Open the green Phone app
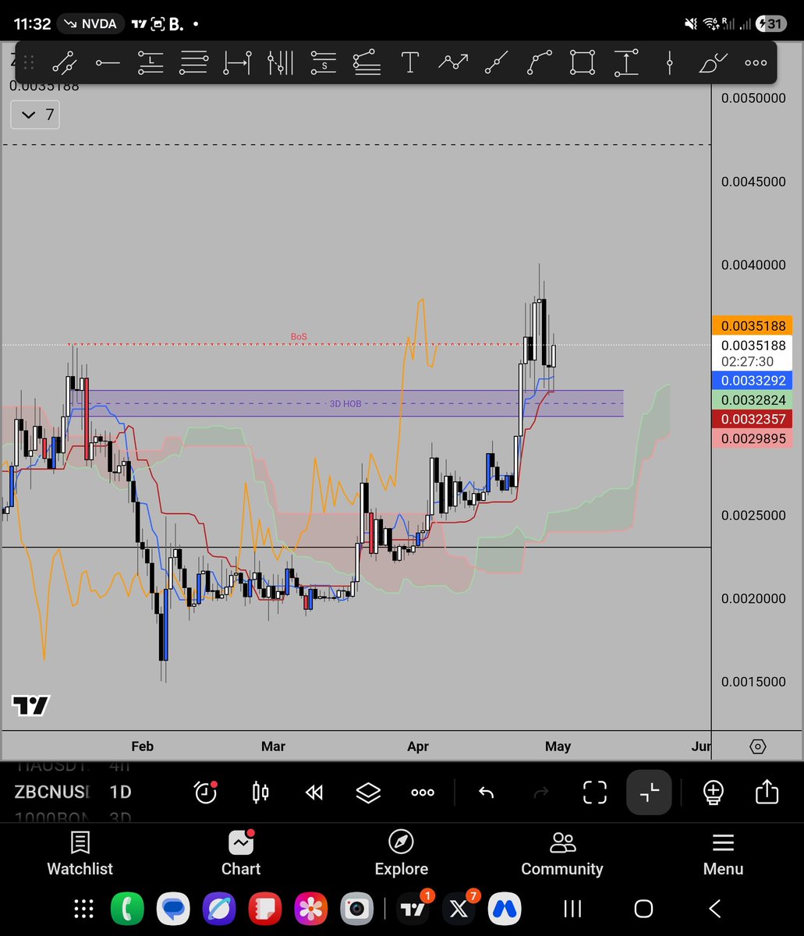This screenshot has width=804, height=936. 127,909
